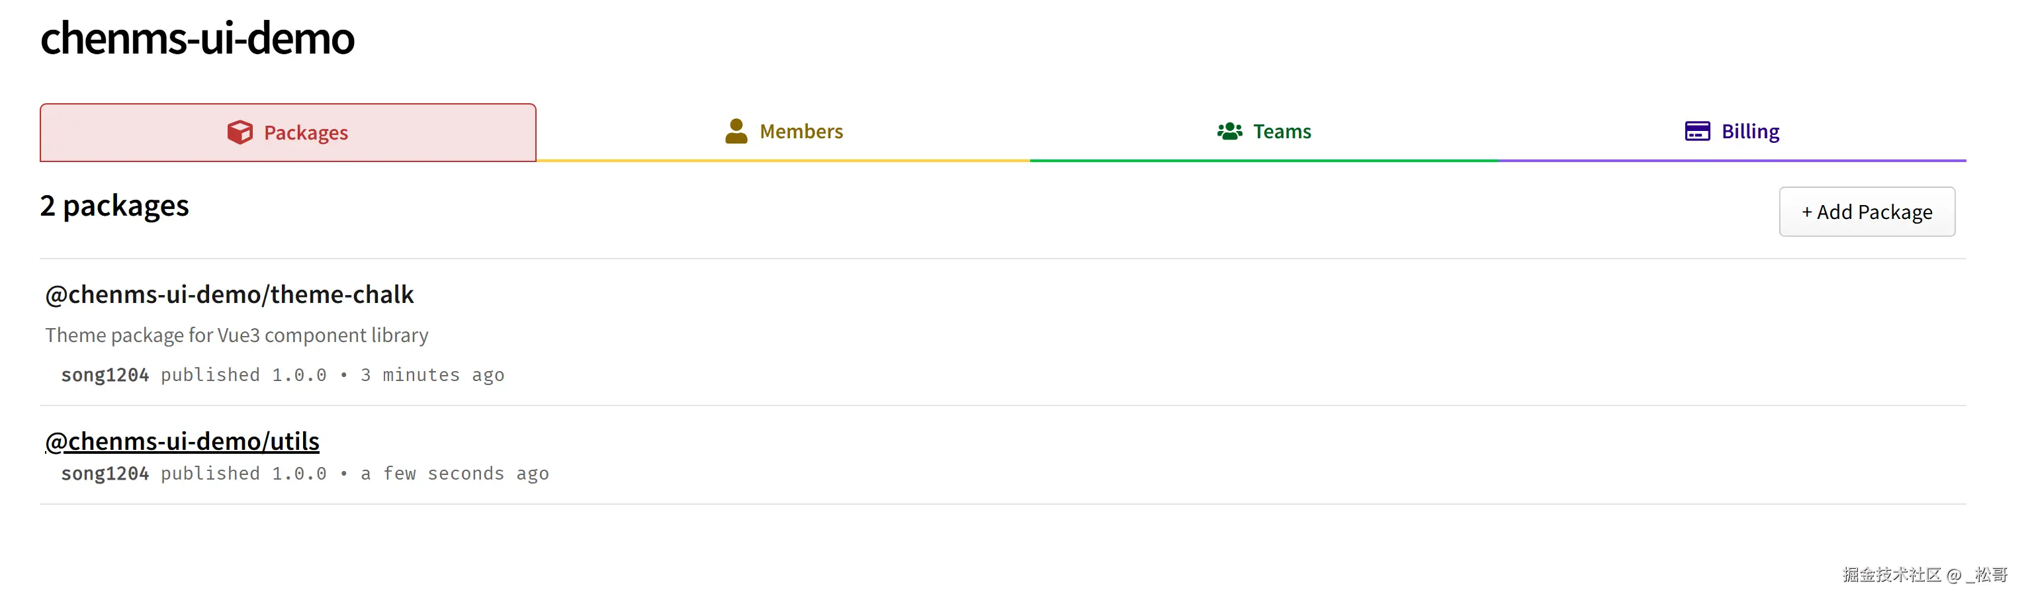The height and width of the screenshot is (600, 2024).
Task: Click song1204 publisher under theme-chalk
Action: click(105, 375)
